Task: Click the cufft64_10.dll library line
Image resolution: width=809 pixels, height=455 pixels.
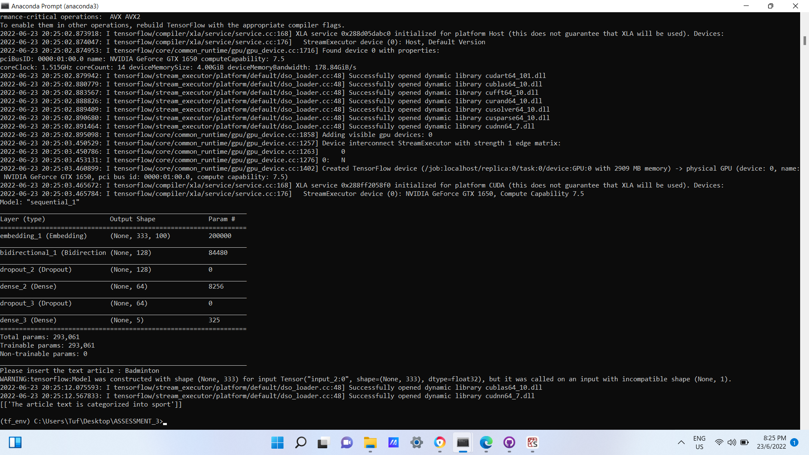Action: [269, 93]
